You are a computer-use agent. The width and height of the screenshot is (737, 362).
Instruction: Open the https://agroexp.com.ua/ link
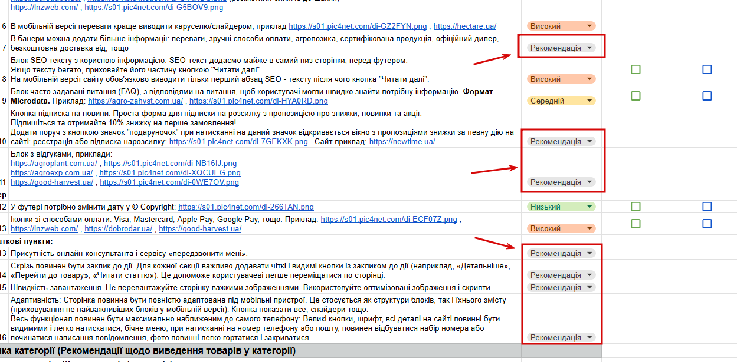[x=51, y=173]
